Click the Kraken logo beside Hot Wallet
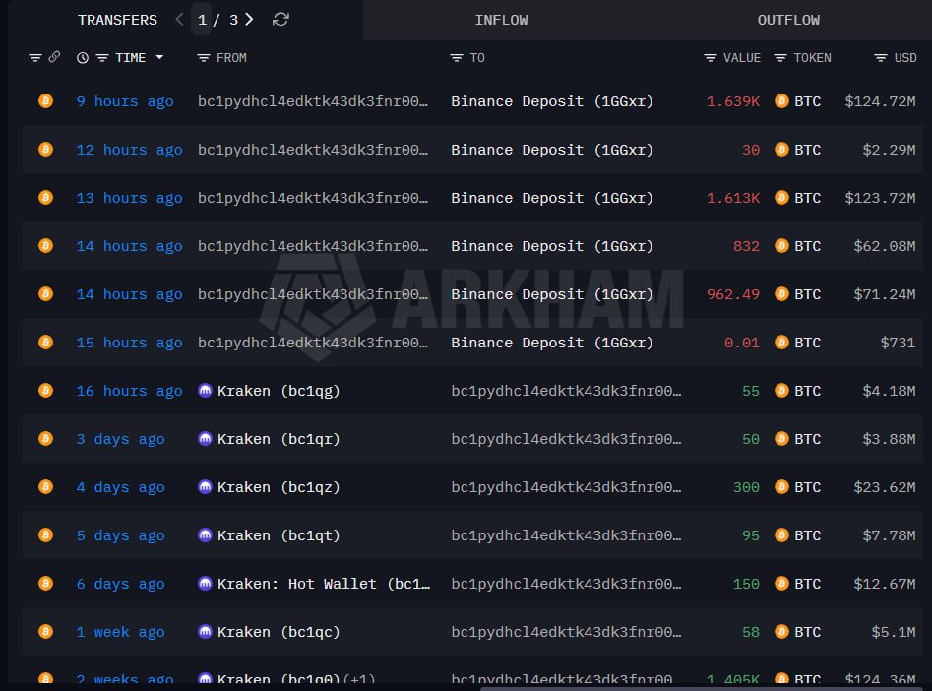 (x=205, y=583)
